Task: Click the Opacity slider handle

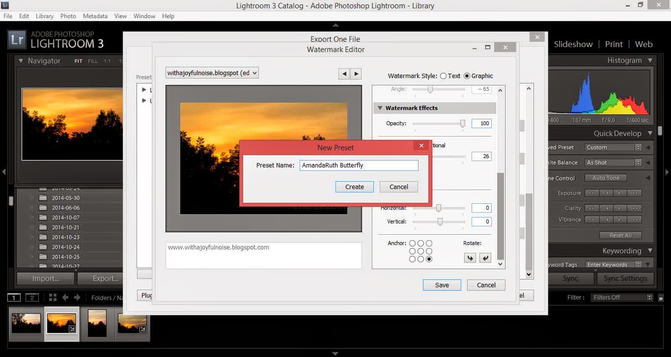Action: (462, 124)
